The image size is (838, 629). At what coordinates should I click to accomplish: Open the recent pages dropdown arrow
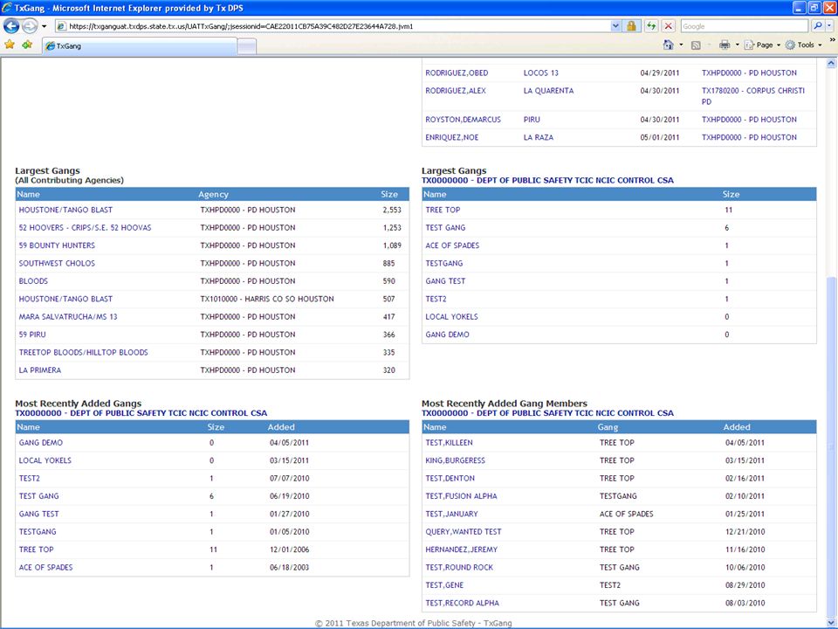[x=44, y=26]
